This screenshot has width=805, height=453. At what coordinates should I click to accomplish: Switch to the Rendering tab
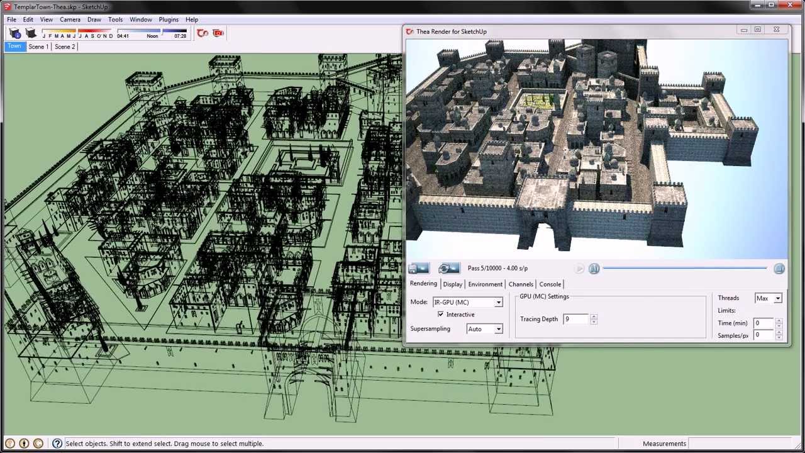pyautogui.click(x=423, y=284)
